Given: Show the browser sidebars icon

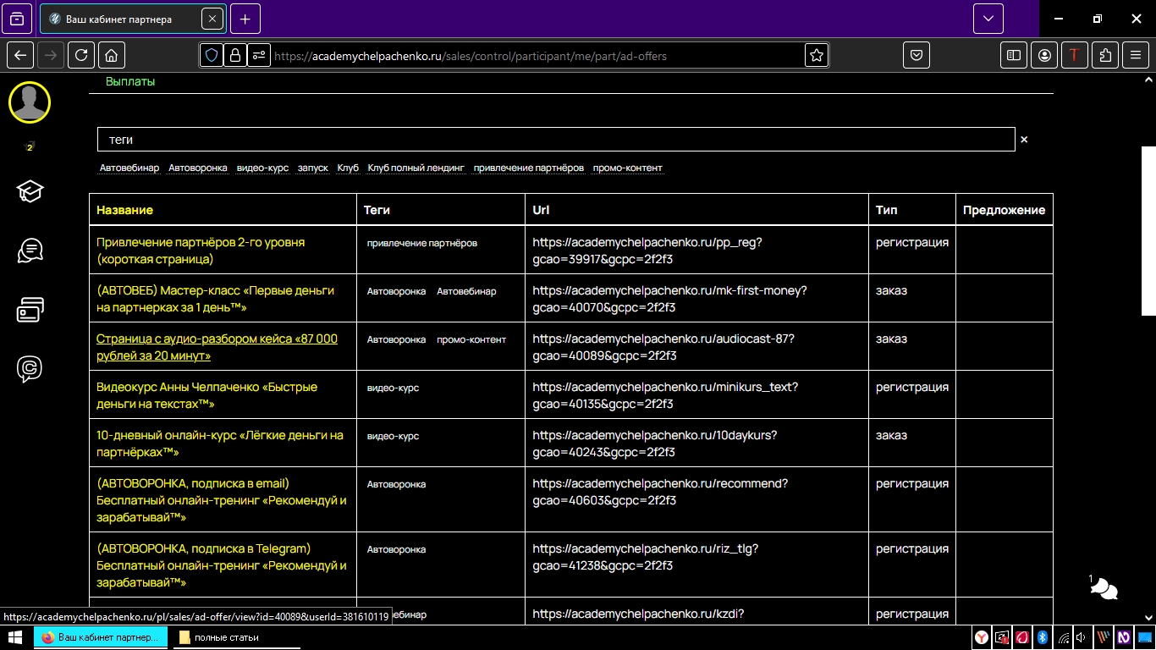Looking at the screenshot, I should 1013,55.
